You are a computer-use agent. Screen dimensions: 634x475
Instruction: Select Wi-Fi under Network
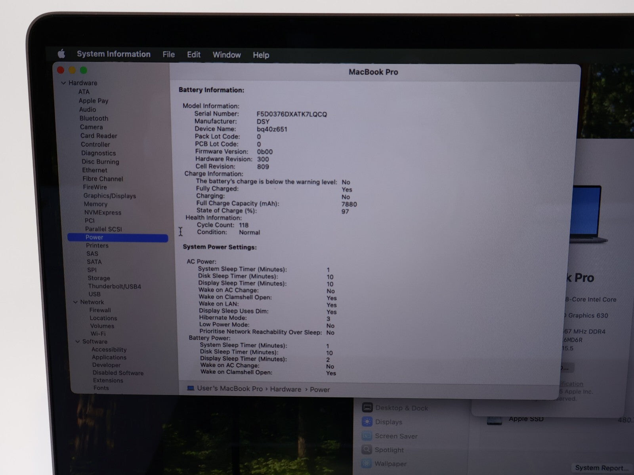(x=98, y=334)
